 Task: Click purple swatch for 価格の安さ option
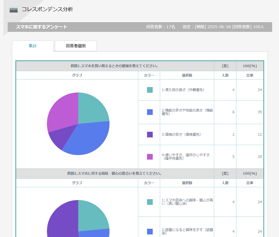tap(150, 135)
